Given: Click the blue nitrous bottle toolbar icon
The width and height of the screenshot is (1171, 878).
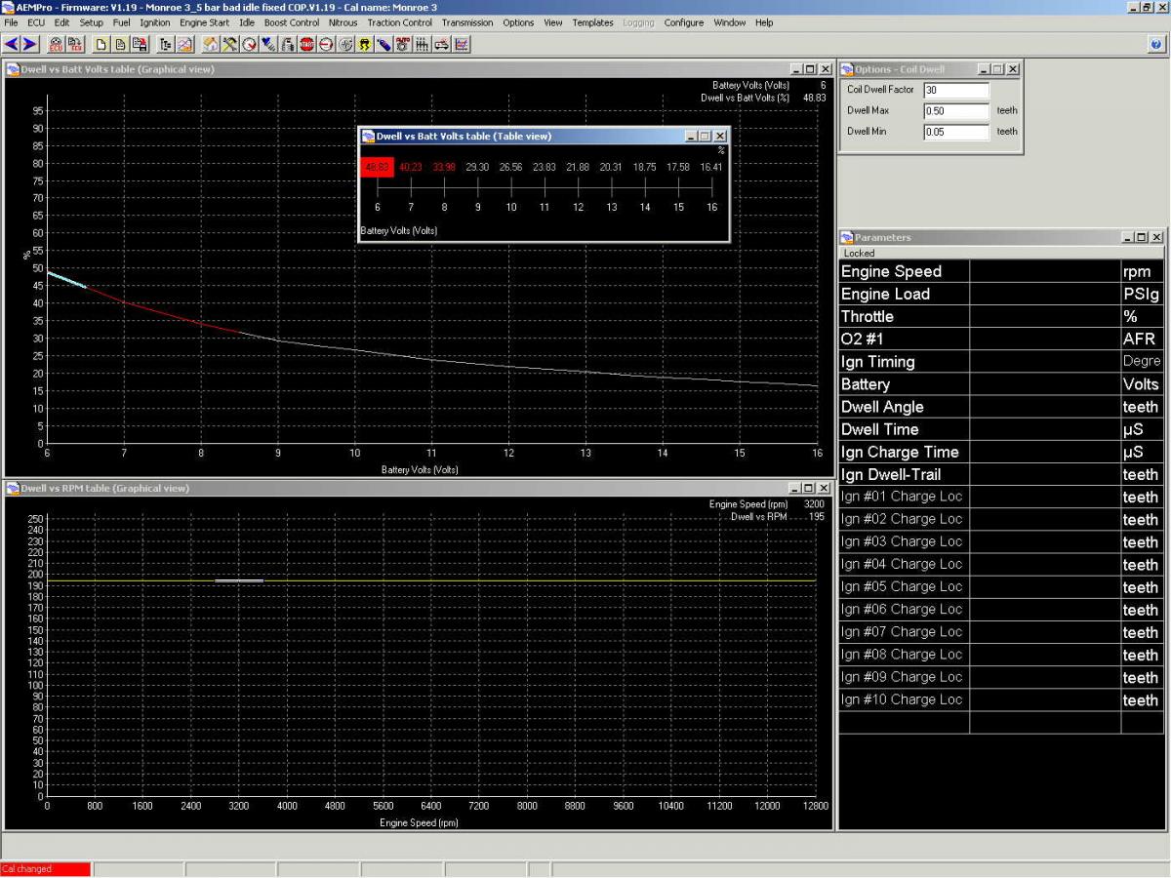Looking at the screenshot, I should [x=384, y=44].
